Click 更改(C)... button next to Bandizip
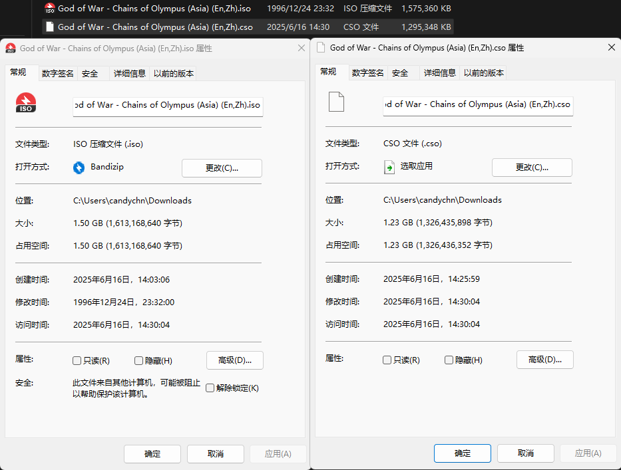 [x=222, y=168]
